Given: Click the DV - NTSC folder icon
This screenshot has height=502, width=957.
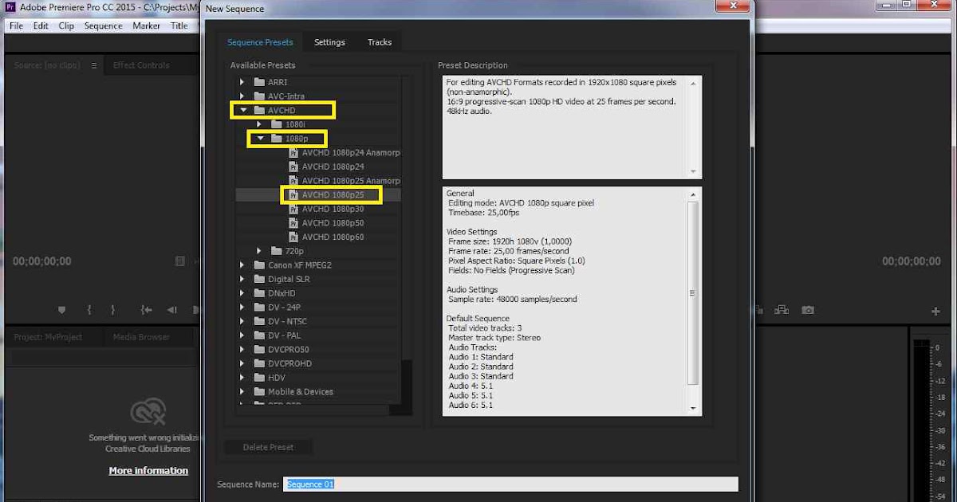Looking at the screenshot, I should coord(259,321).
